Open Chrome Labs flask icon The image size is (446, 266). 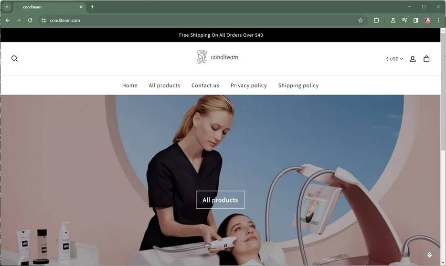393,20
